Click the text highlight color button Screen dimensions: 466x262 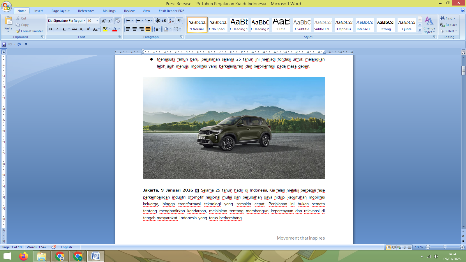[105, 29]
